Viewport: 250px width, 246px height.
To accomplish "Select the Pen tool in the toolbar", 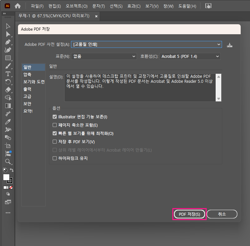I will pos(8,42).
